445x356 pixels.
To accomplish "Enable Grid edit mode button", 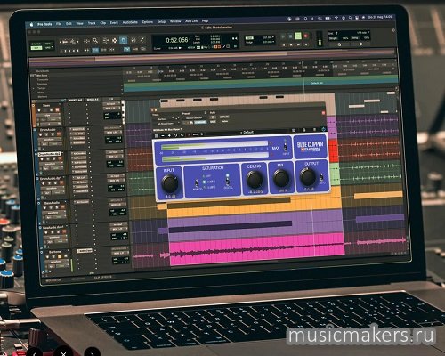I will [48, 48].
